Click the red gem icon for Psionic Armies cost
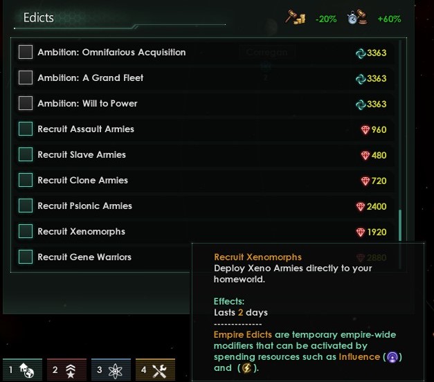 click(361, 206)
